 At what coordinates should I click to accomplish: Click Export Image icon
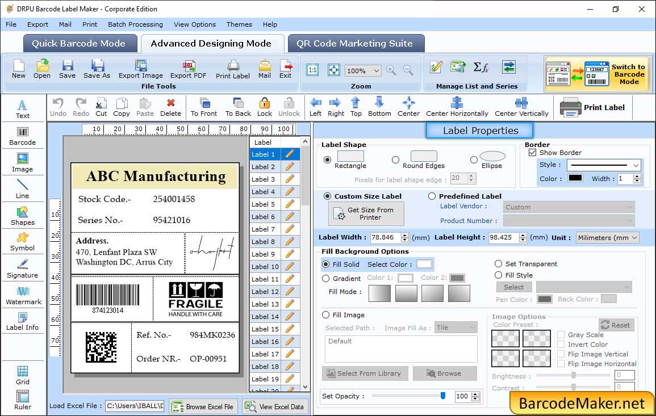coord(141,69)
